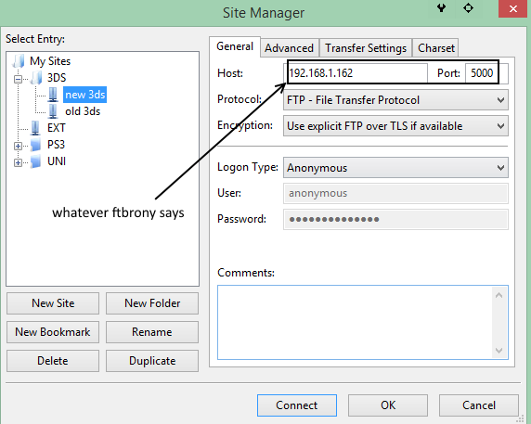Select the 'old 3ds' site entry
The height and width of the screenshot is (424, 531).
83,111
